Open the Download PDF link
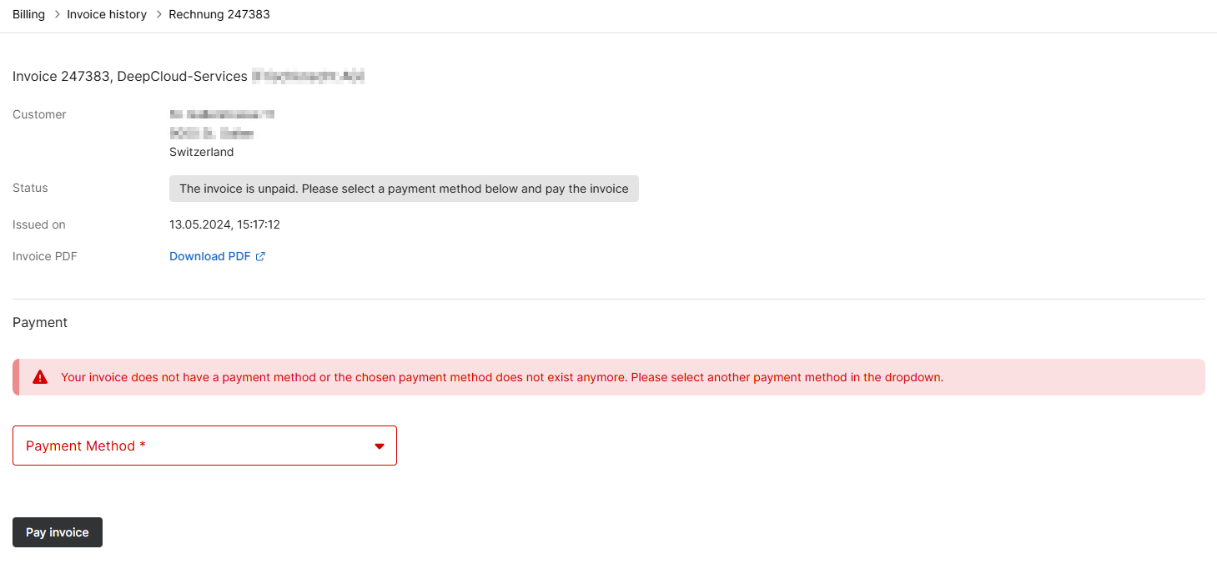Image resolution: width=1217 pixels, height=564 pixels. click(209, 256)
